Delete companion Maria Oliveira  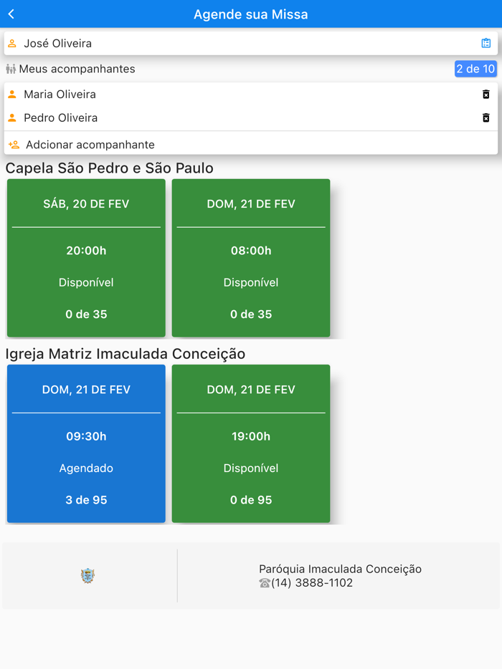[486, 95]
